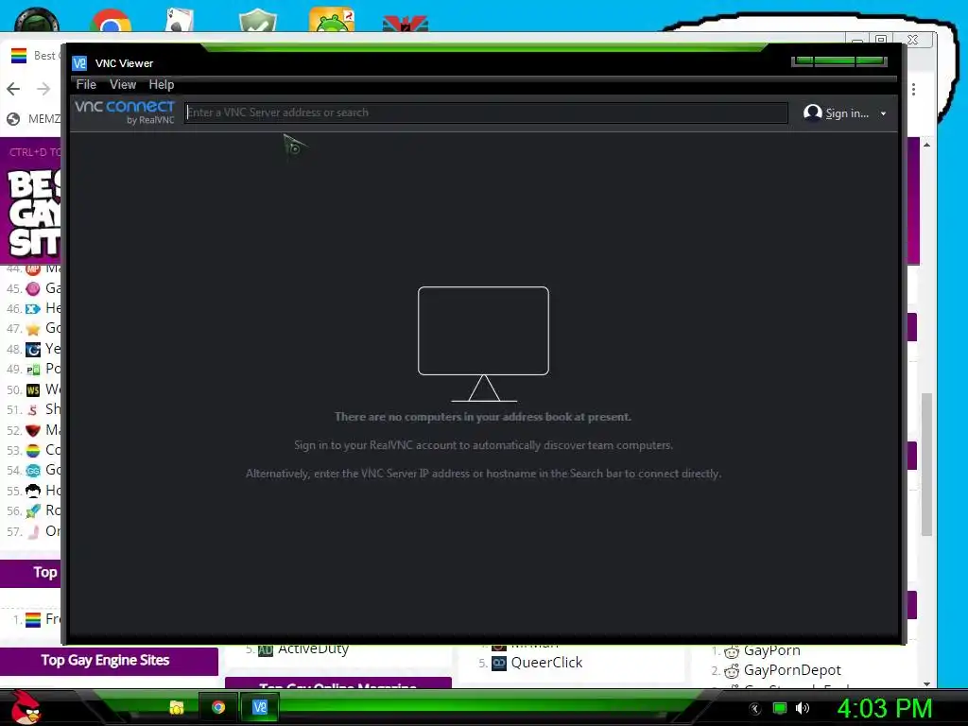Click the rocket icon on row 56
This screenshot has height=726, width=968.
[x=33, y=510]
